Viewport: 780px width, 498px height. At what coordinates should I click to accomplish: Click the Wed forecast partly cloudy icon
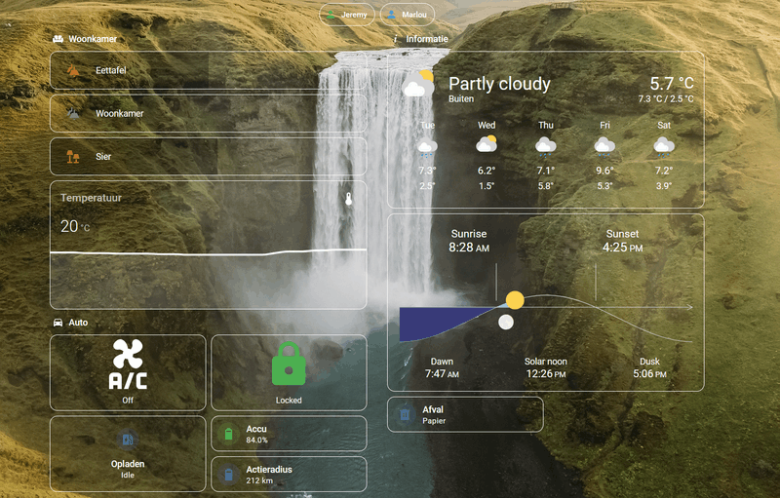[487, 144]
